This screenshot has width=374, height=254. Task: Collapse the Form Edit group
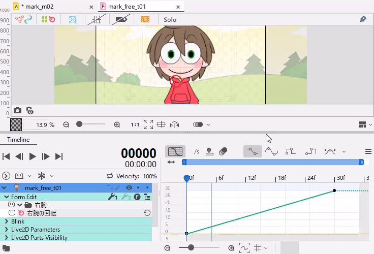(7, 197)
